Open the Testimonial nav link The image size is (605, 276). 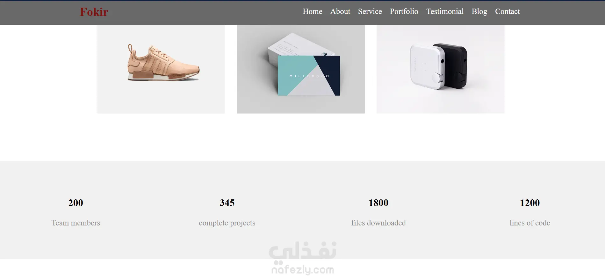click(445, 11)
